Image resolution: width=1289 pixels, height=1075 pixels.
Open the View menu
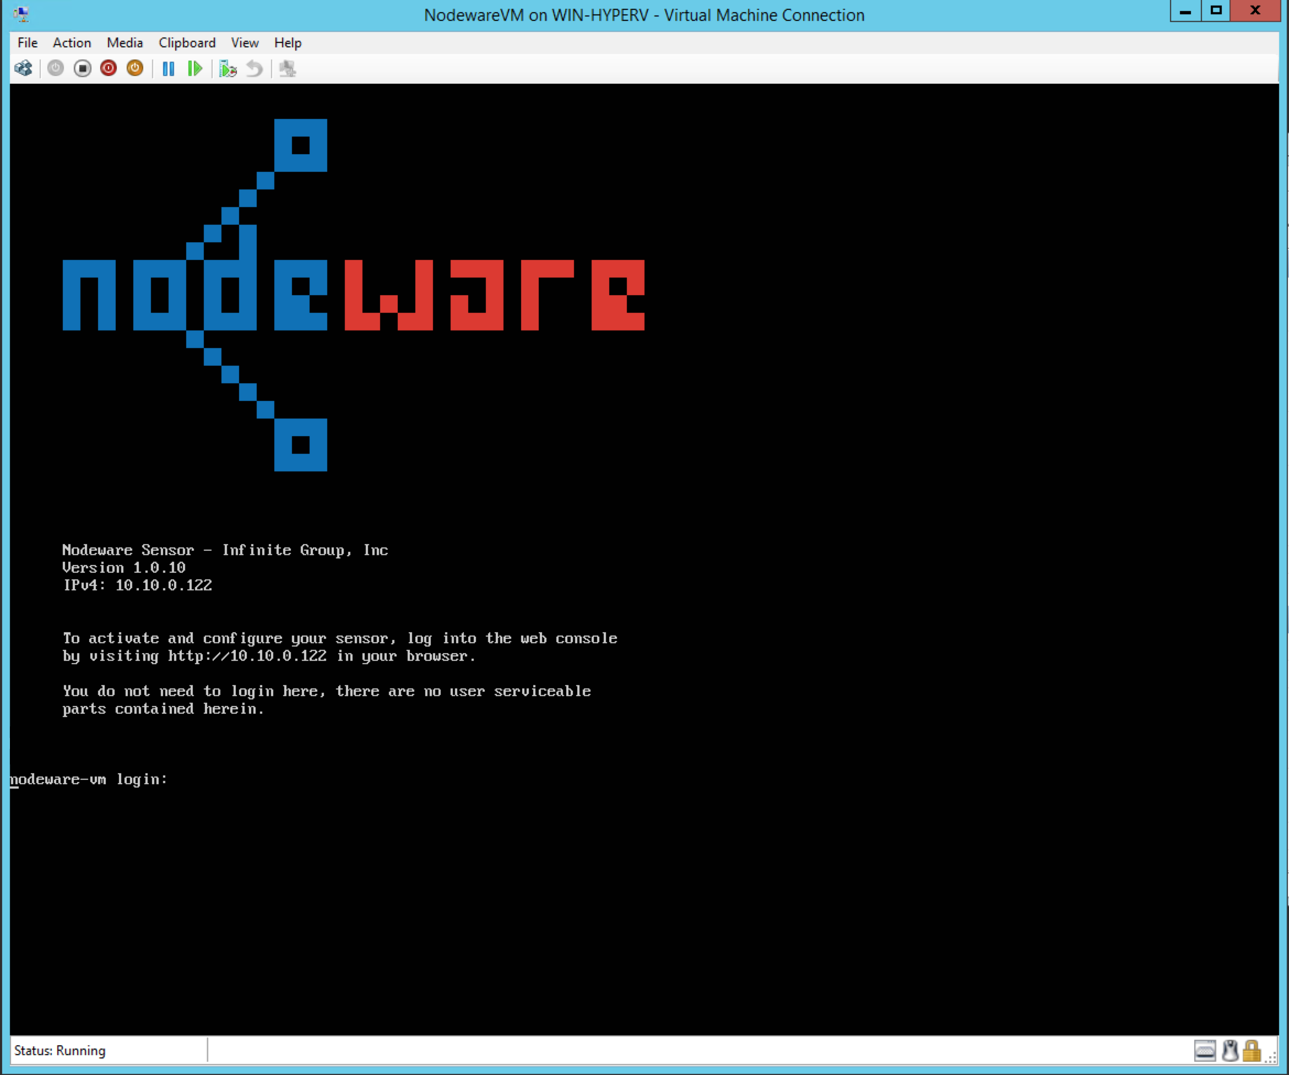(245, 42)
